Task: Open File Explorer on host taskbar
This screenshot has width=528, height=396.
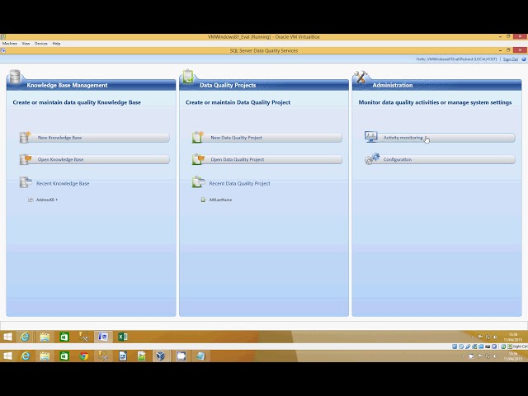Action: click(45, 356)
